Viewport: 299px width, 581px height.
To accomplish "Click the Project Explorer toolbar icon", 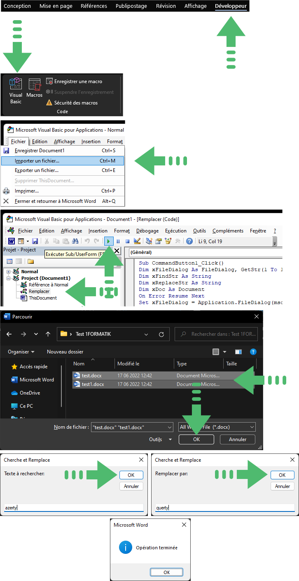I will pos(149,241).
